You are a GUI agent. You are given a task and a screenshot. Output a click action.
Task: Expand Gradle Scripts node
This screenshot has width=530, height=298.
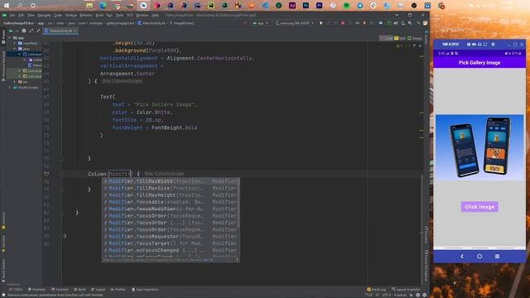point(9,88)
